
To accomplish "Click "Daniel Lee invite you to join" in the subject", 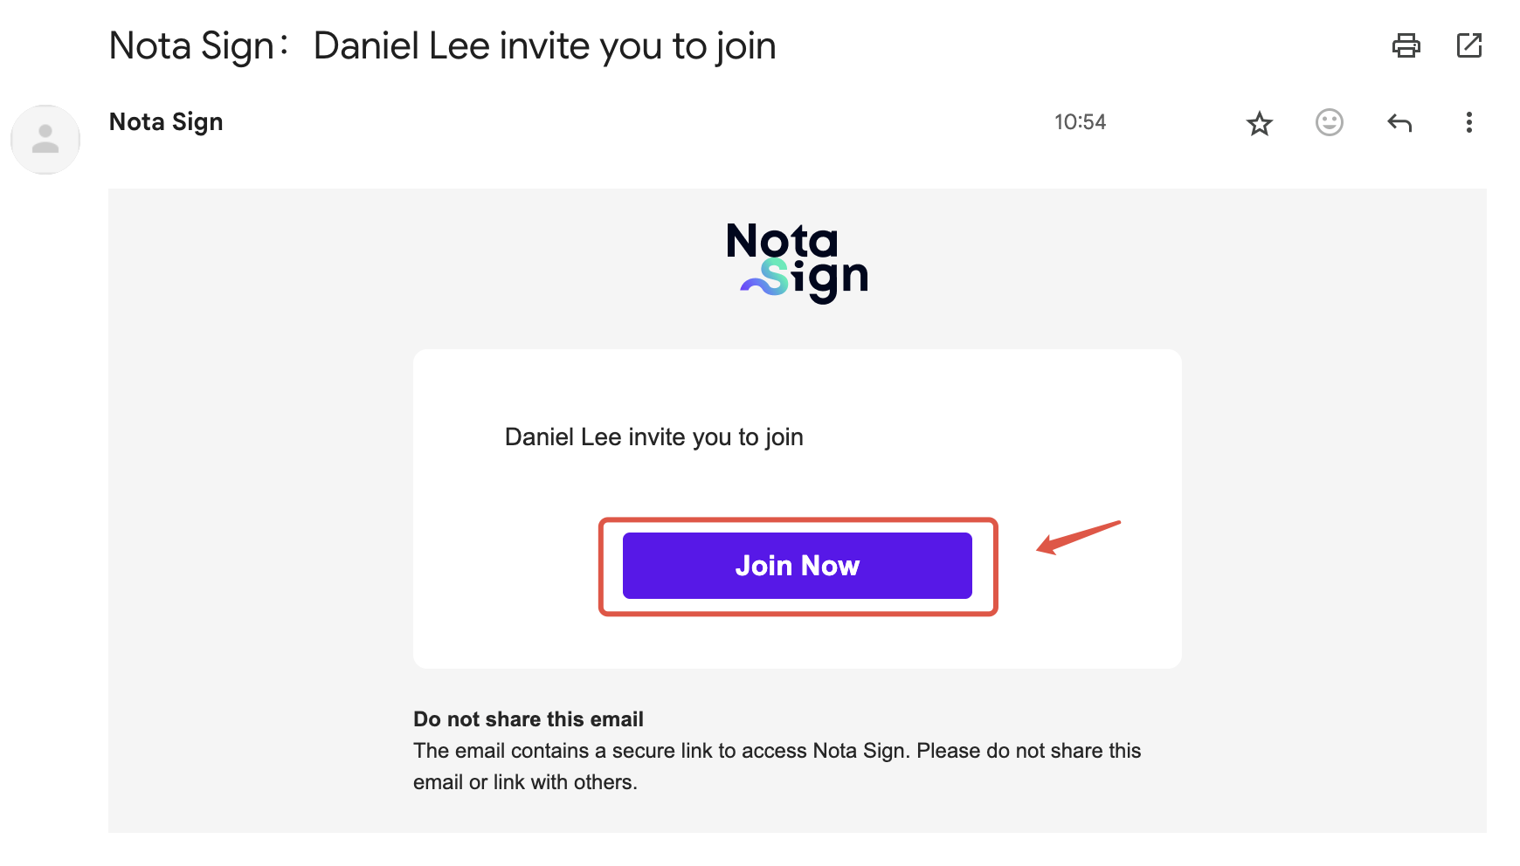I will point(544,46).
